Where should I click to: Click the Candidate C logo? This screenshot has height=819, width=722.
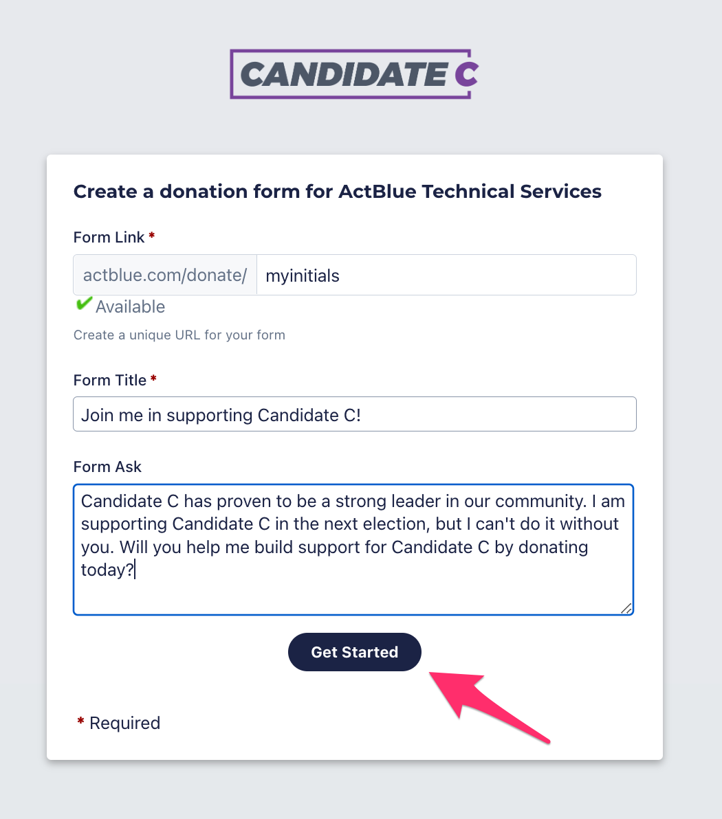tap(353, 74)
